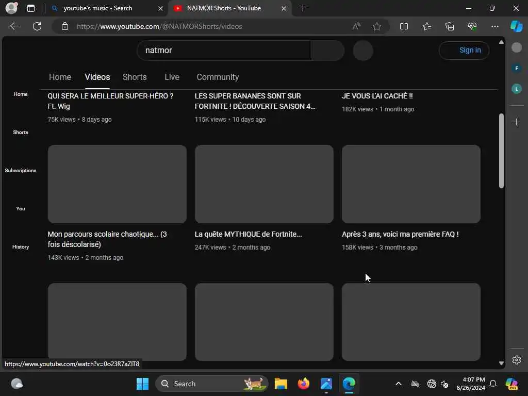Viewport: 528px width, 396px height.
Task: Open Copilot in Edge sidebar
Action: click(x=516, y=26)
